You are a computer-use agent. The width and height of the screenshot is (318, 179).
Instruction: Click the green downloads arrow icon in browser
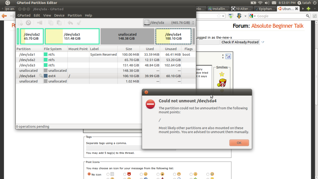[231, 16]
